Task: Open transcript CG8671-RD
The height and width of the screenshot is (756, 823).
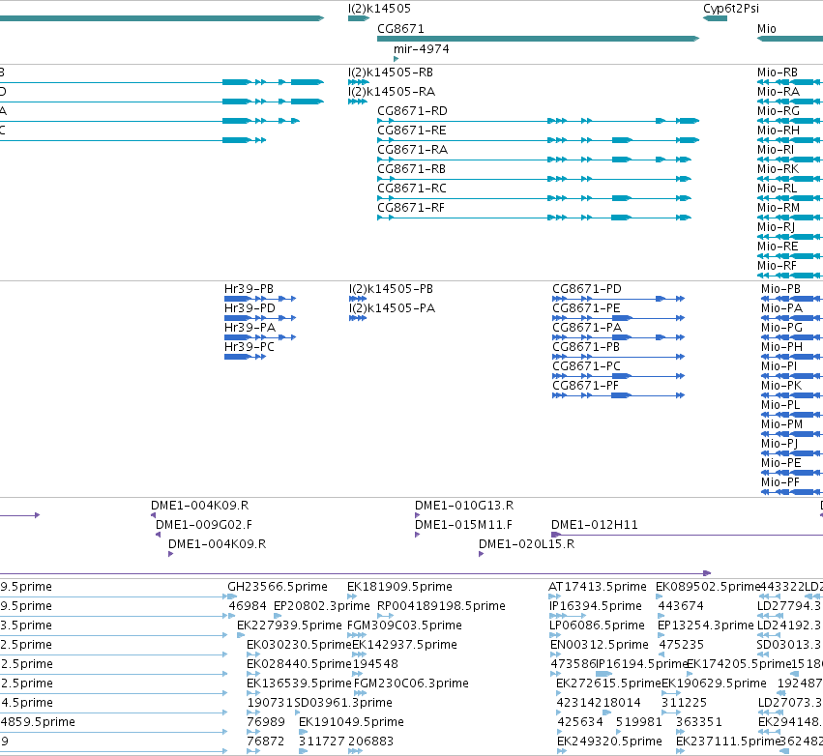Action: tap(412, 111)
